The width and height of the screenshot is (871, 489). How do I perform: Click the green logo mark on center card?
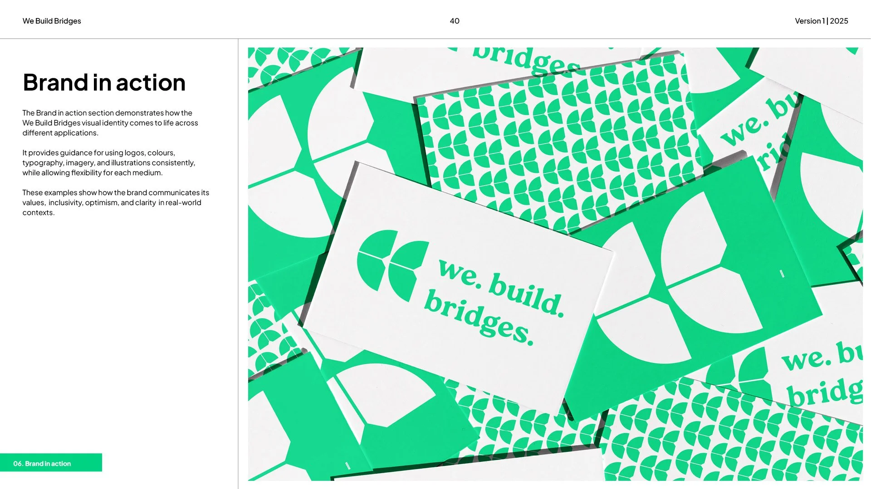click(392, 266)
